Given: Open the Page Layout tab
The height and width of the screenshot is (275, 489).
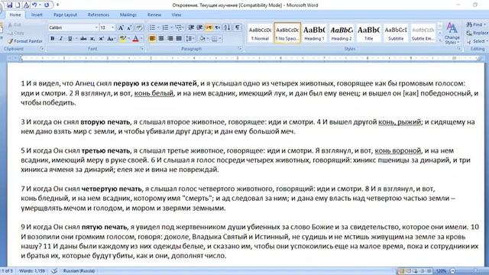Looking at the screenshot, I should coord(65,15).
